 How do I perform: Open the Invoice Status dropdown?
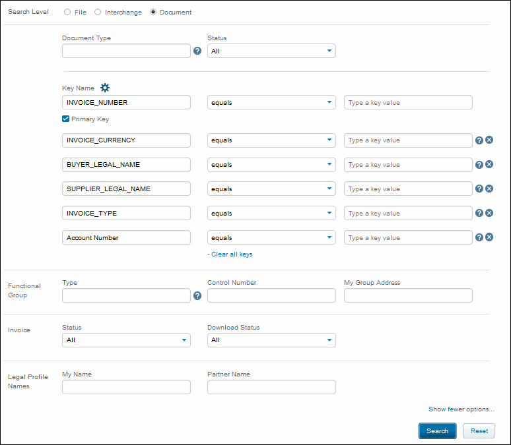pos(126,340)
